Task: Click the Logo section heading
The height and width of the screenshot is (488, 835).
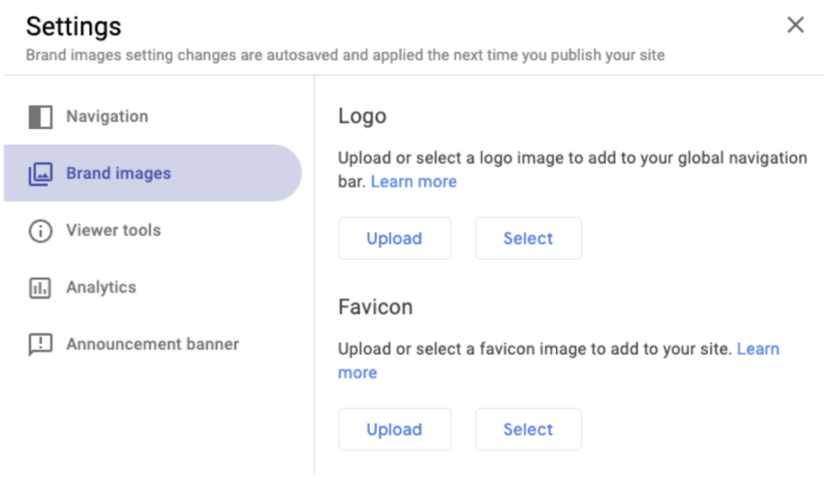Action: [x=362, y=116]
